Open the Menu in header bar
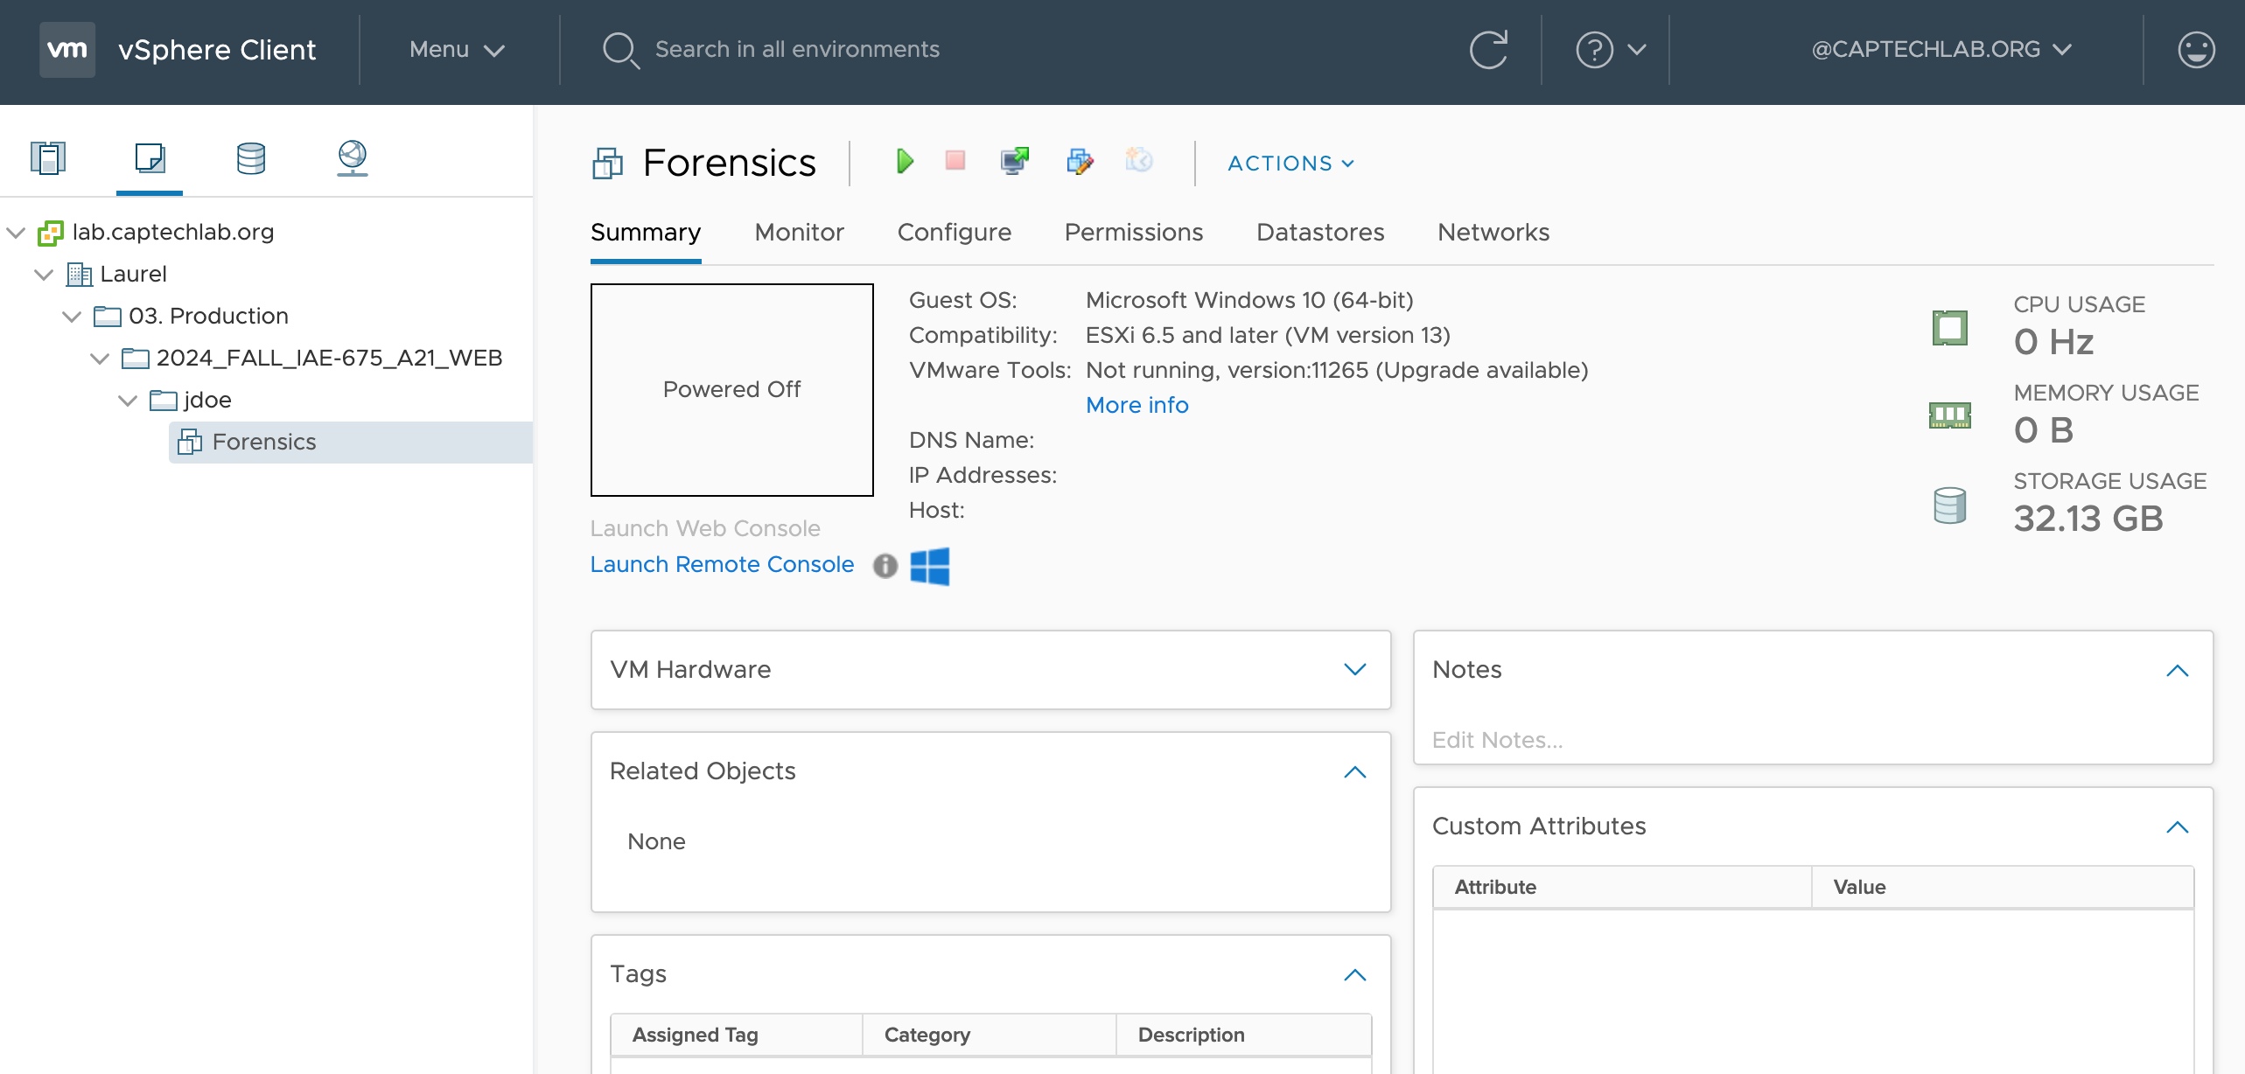Screen dimensions: 2245x1074 coord(457,50)
